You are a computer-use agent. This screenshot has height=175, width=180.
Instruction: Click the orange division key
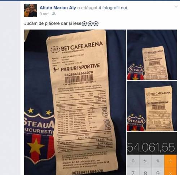171,161
